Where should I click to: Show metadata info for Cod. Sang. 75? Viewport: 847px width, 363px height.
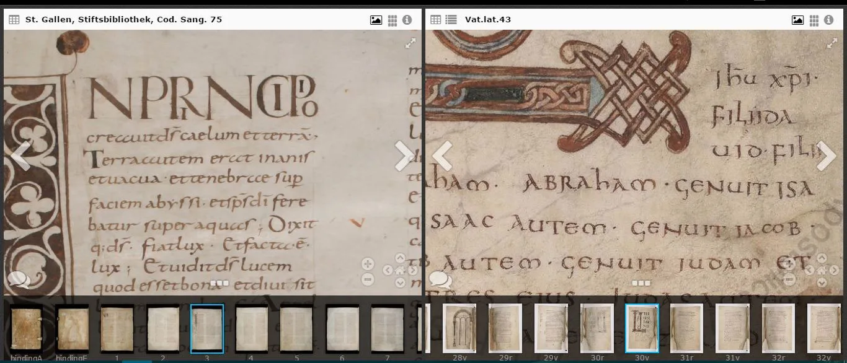(407, 20)
